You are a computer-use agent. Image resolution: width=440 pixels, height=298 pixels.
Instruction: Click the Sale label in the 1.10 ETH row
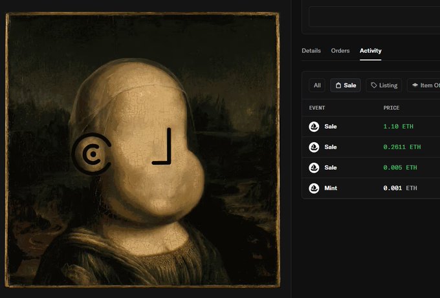[x=331, y=127]
